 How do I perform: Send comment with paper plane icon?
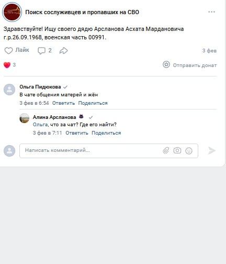click(212, 151)
